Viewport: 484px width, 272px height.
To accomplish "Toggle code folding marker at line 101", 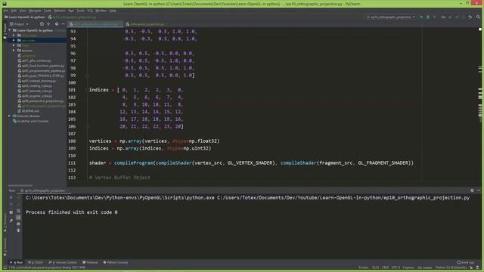I will coord(87,90).
